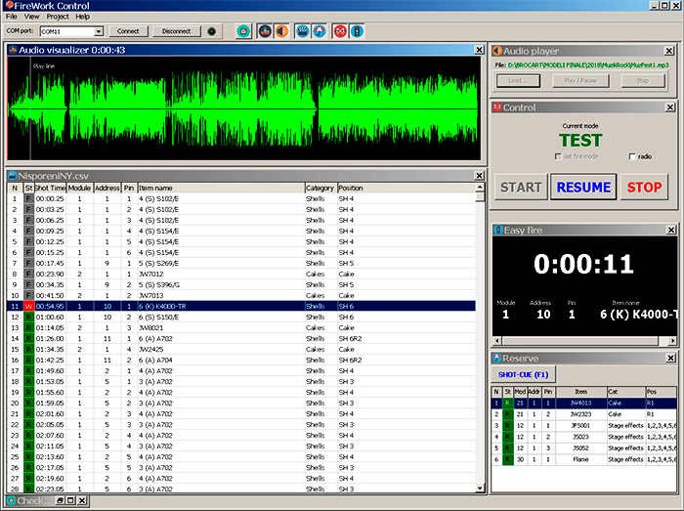Toggle the radio checkbox in Control
The image size is (684, 511).
[632, 156]
